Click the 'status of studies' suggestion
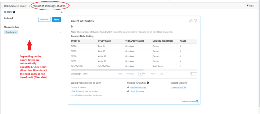 (78, 88)
